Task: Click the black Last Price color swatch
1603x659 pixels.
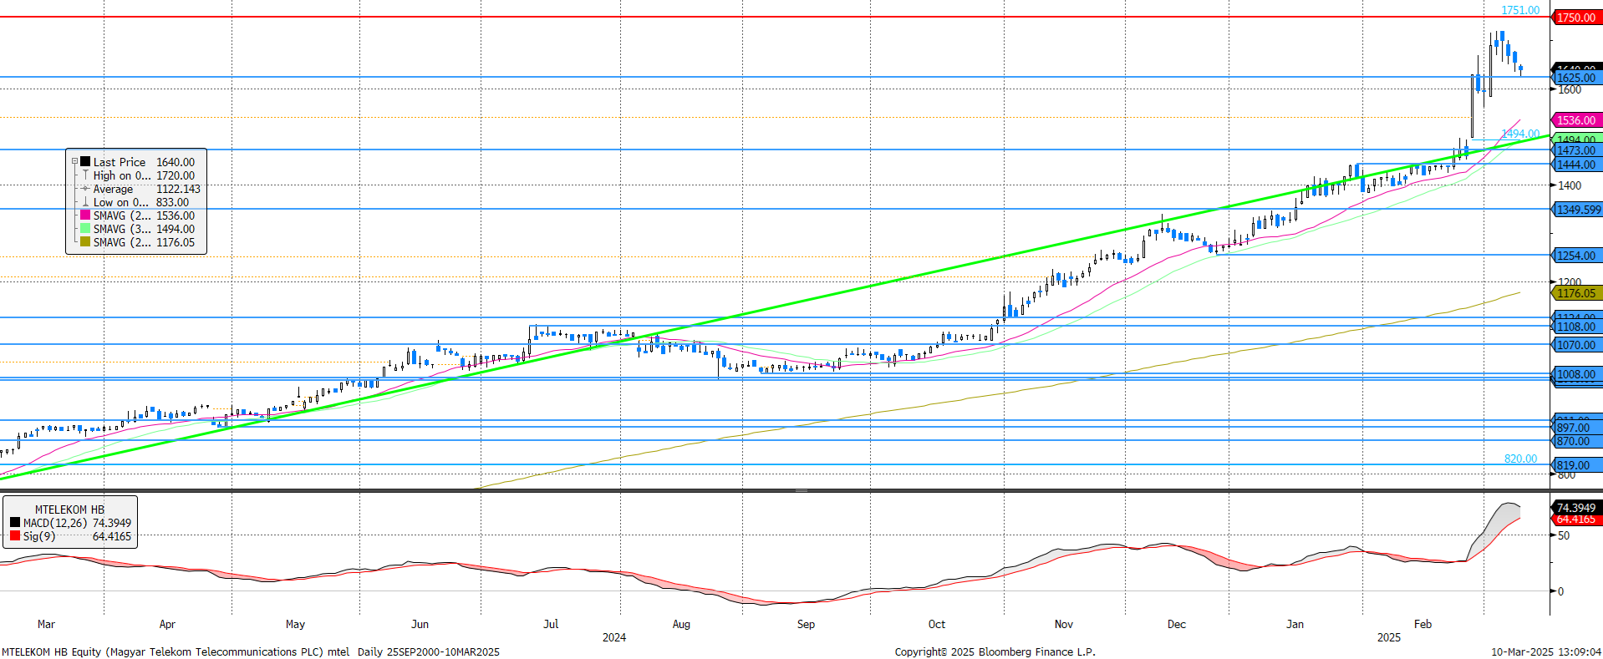Action: (85, 162)
